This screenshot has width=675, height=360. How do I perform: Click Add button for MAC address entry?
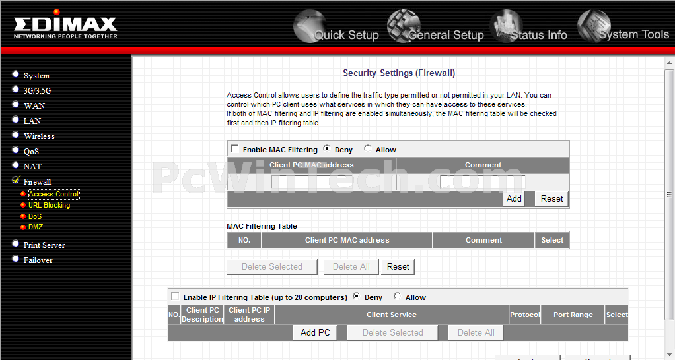(514, 199)
